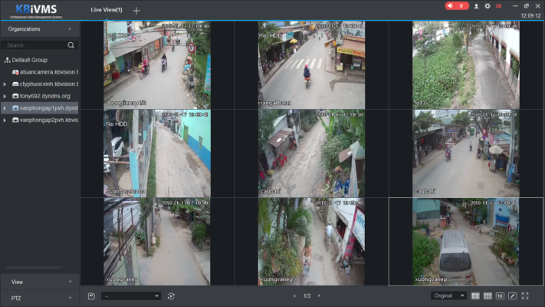Add a new tab with plus icon
The image size is (545, 307).
click(x=136, y=11)
